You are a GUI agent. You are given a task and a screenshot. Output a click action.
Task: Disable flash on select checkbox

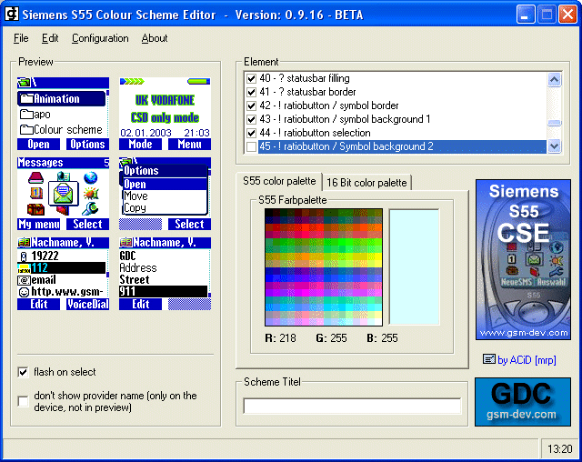[x=23, y=372]
